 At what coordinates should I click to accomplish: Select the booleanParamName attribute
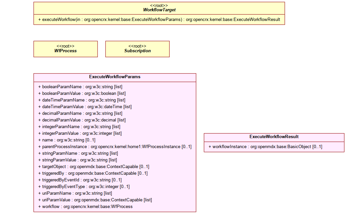pos(80,87)
